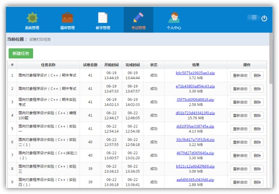
Task: Open 题库管理 briefcase icon
Action: click(67, 19)
